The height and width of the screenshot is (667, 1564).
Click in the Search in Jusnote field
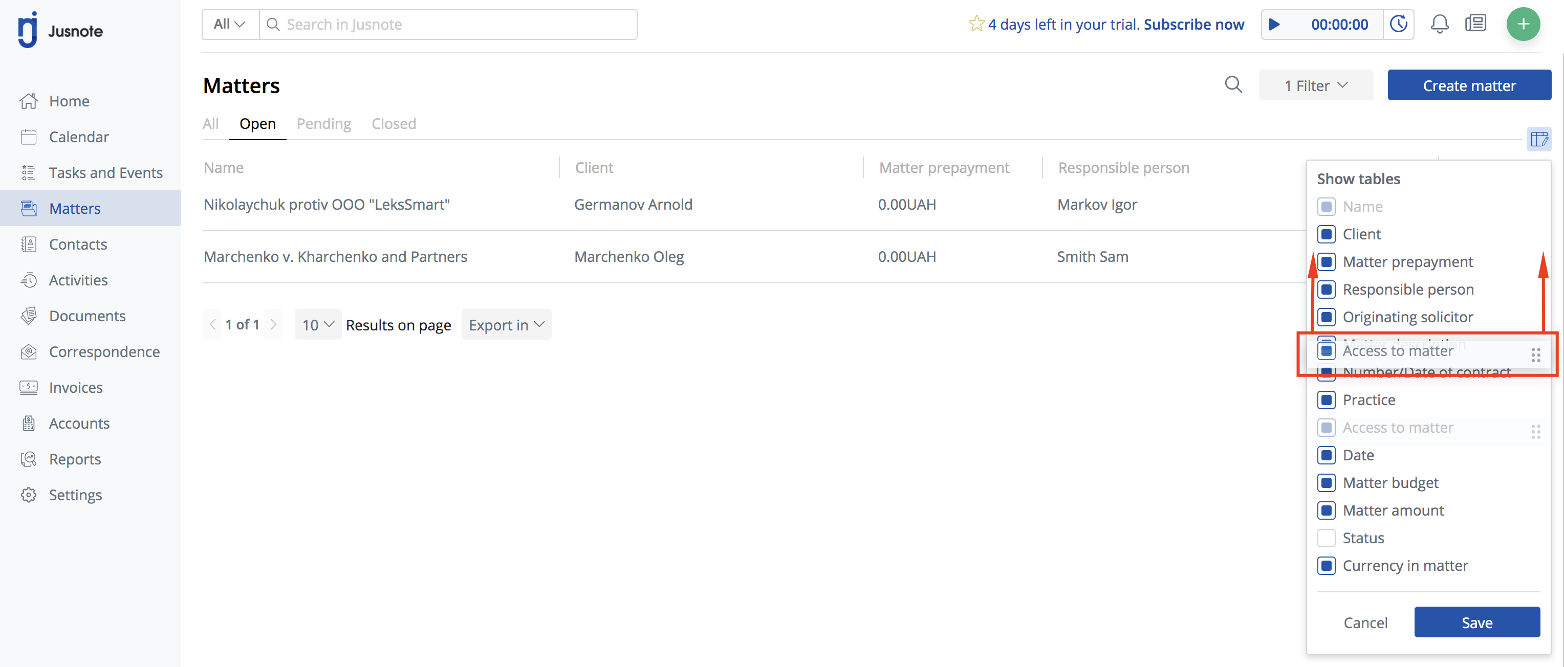point(448,24)
